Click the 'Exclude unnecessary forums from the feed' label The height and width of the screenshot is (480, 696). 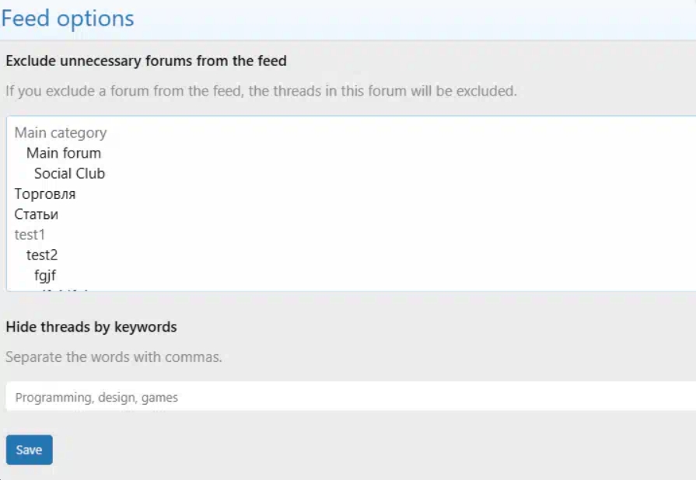coord(146,61)
